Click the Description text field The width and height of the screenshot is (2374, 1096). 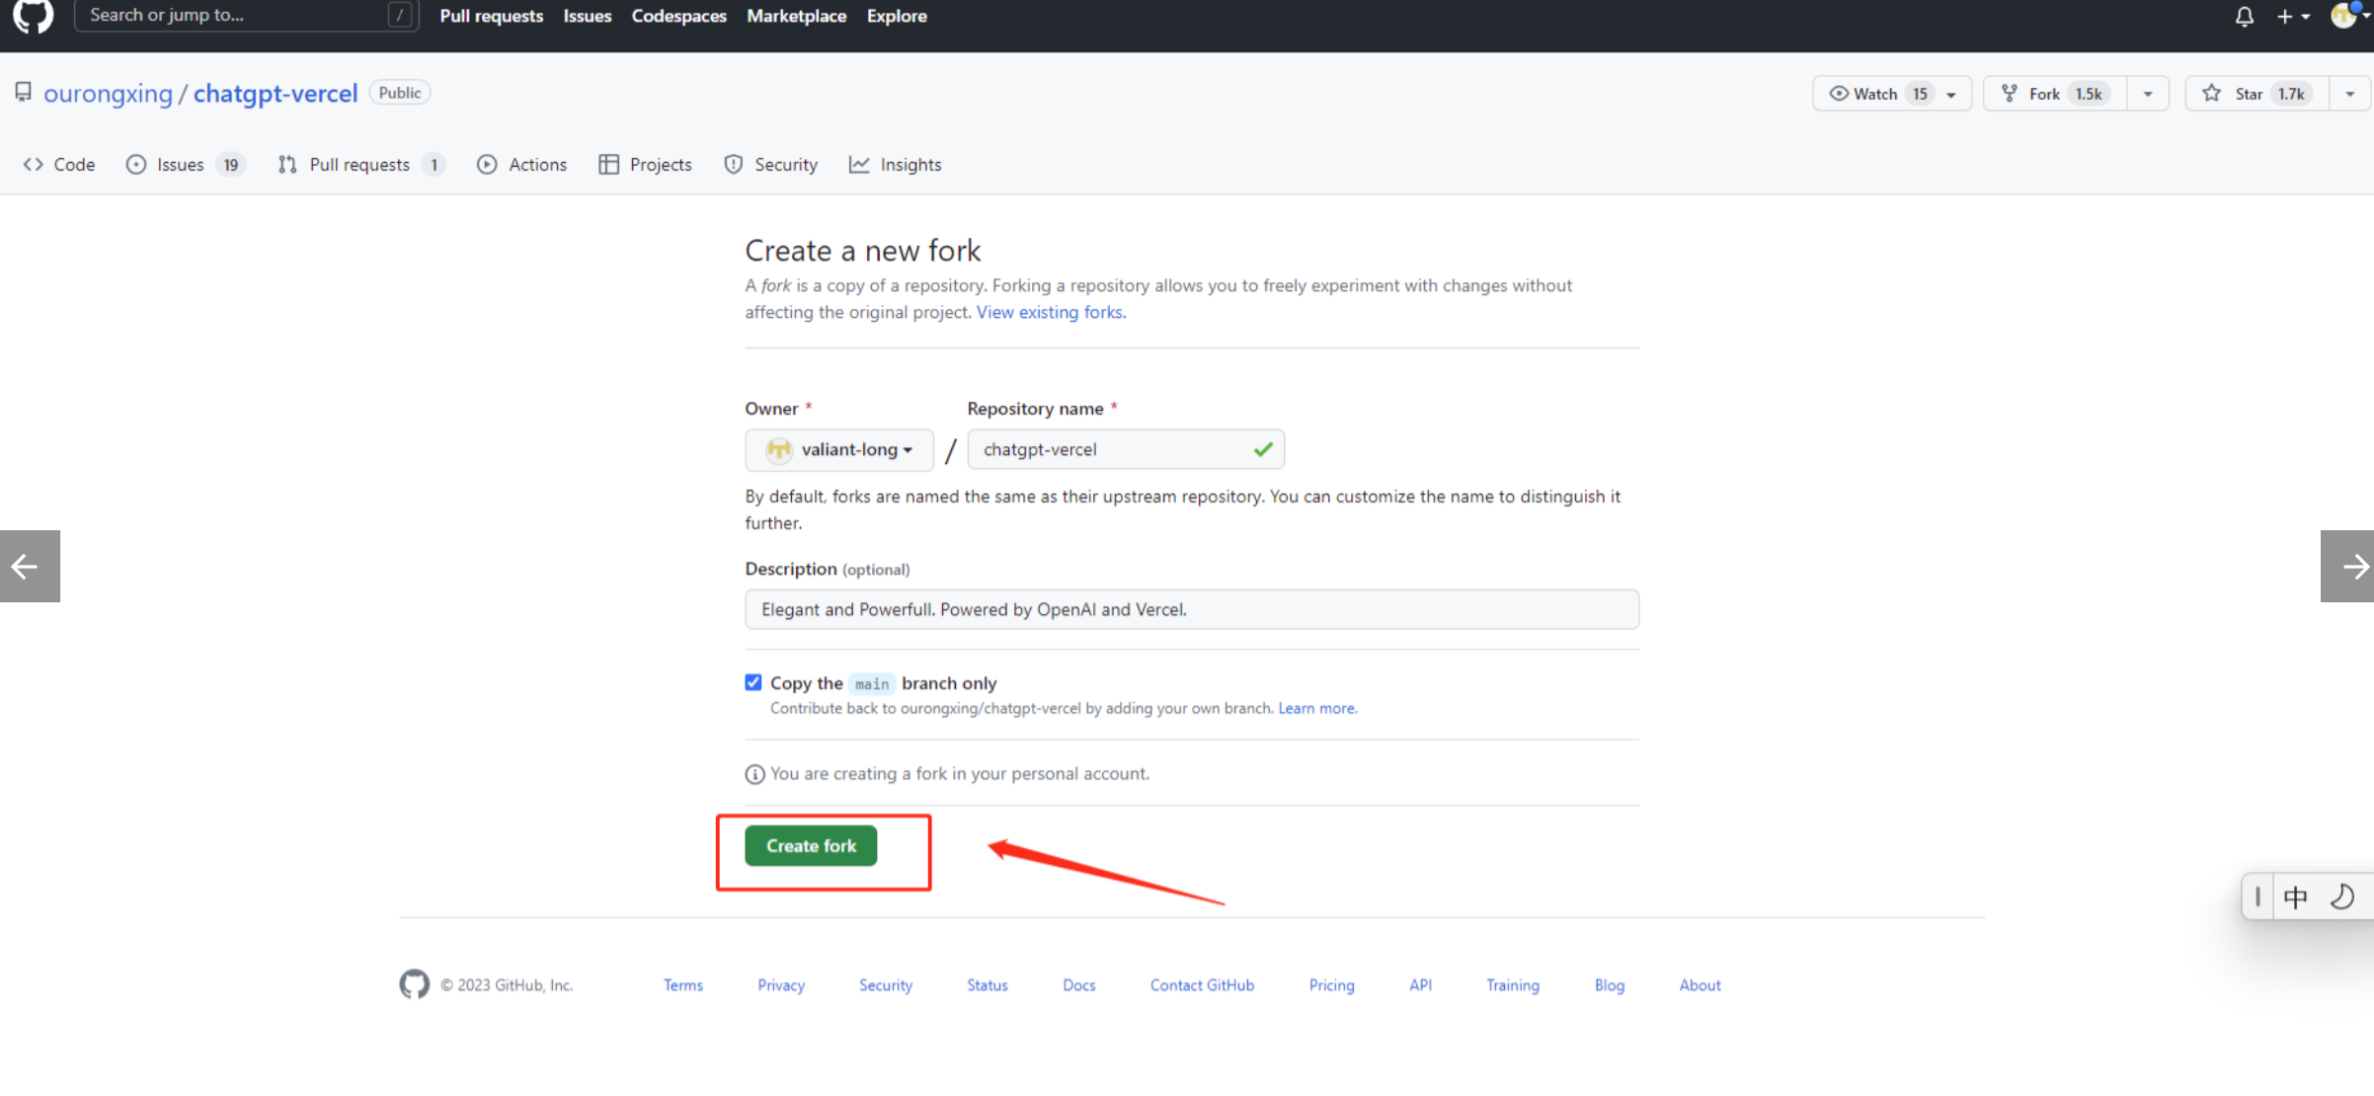coord(1191,609)
